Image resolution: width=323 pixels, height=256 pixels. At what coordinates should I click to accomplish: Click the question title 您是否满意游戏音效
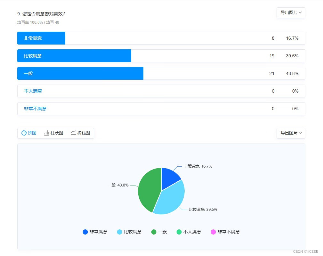click(41, 14)
